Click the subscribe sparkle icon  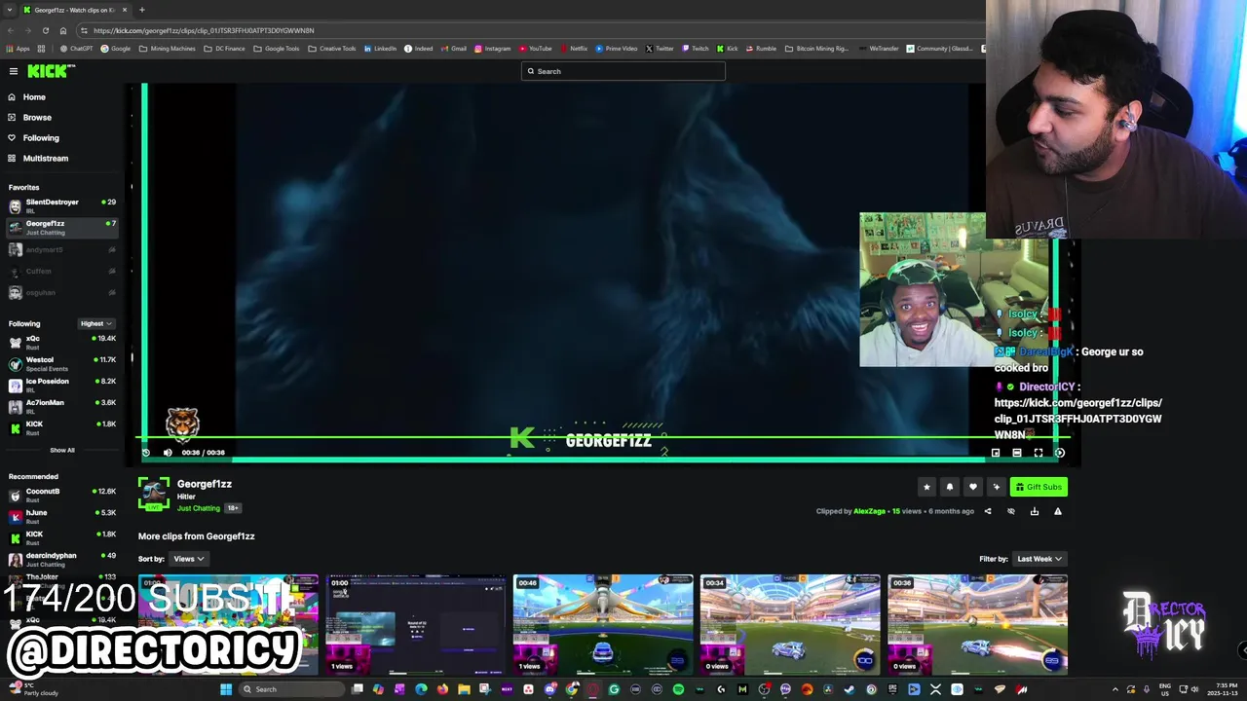pyautogui.click(x=997, y=487)
